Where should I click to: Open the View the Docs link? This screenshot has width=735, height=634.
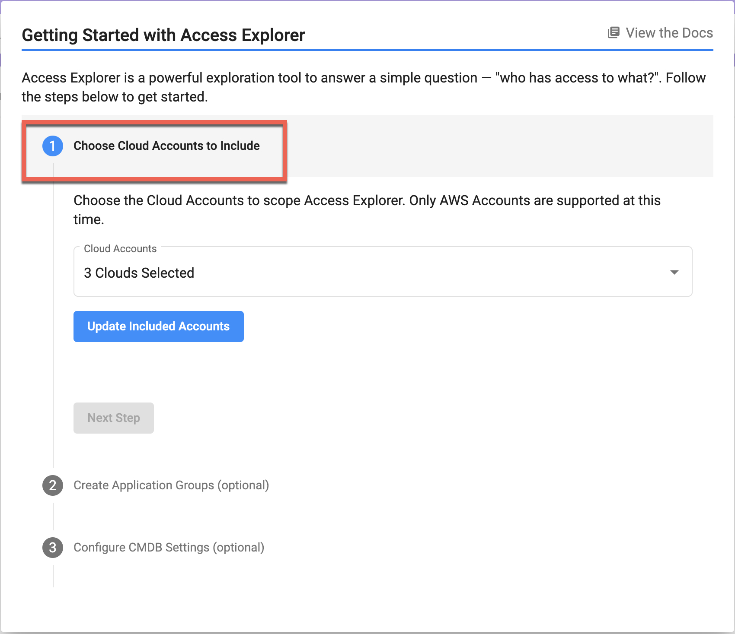click(x=669, y=33)
